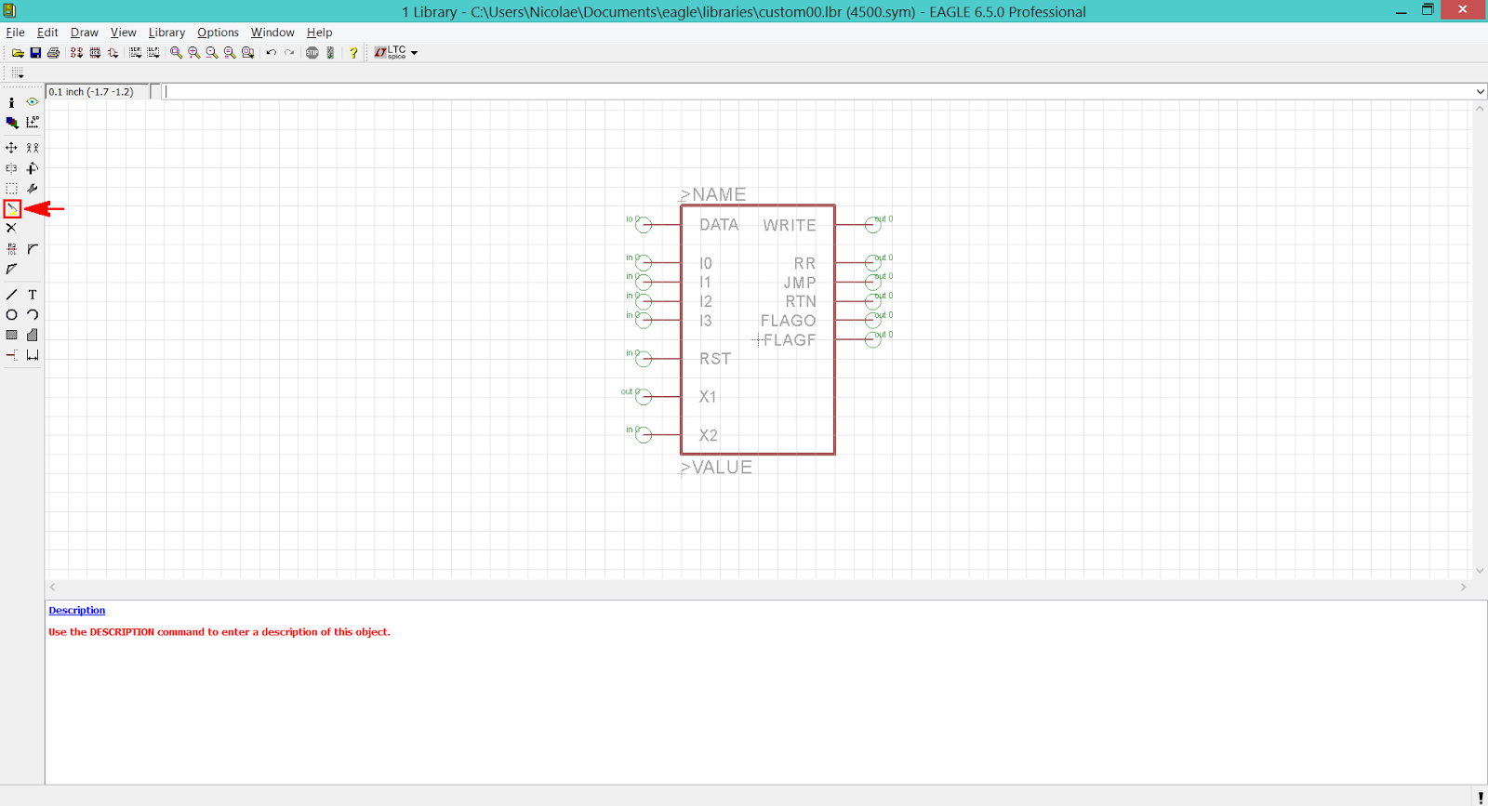The width and height of the screenshot is (1488, 806).
Task: Undo the last action
Action: (x=271, y=53)
